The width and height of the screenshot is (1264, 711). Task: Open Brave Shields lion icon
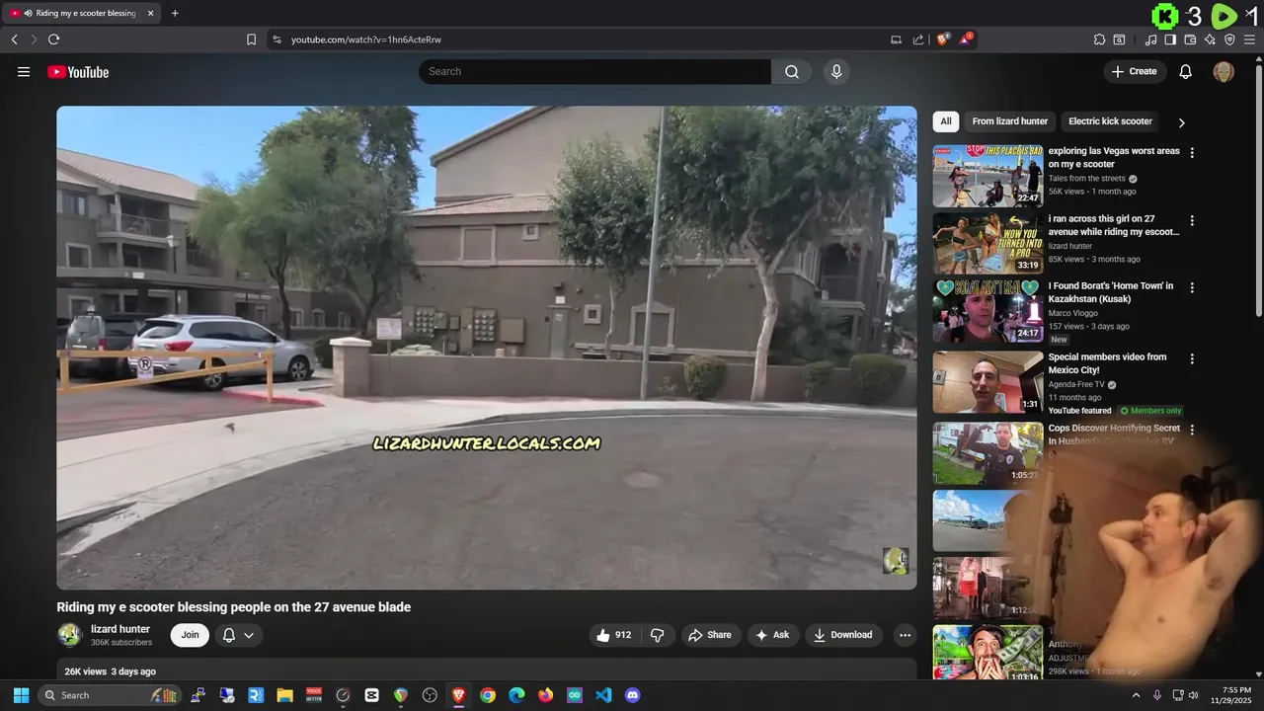pos(943,39)
